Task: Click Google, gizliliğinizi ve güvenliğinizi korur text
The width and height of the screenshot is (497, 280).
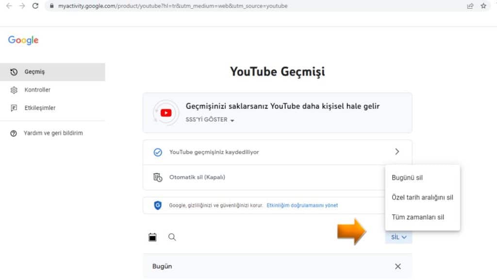Action: [x=216, y=206]
